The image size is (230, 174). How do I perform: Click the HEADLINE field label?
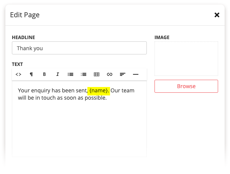pyautogui.click(x=23, y=38)
